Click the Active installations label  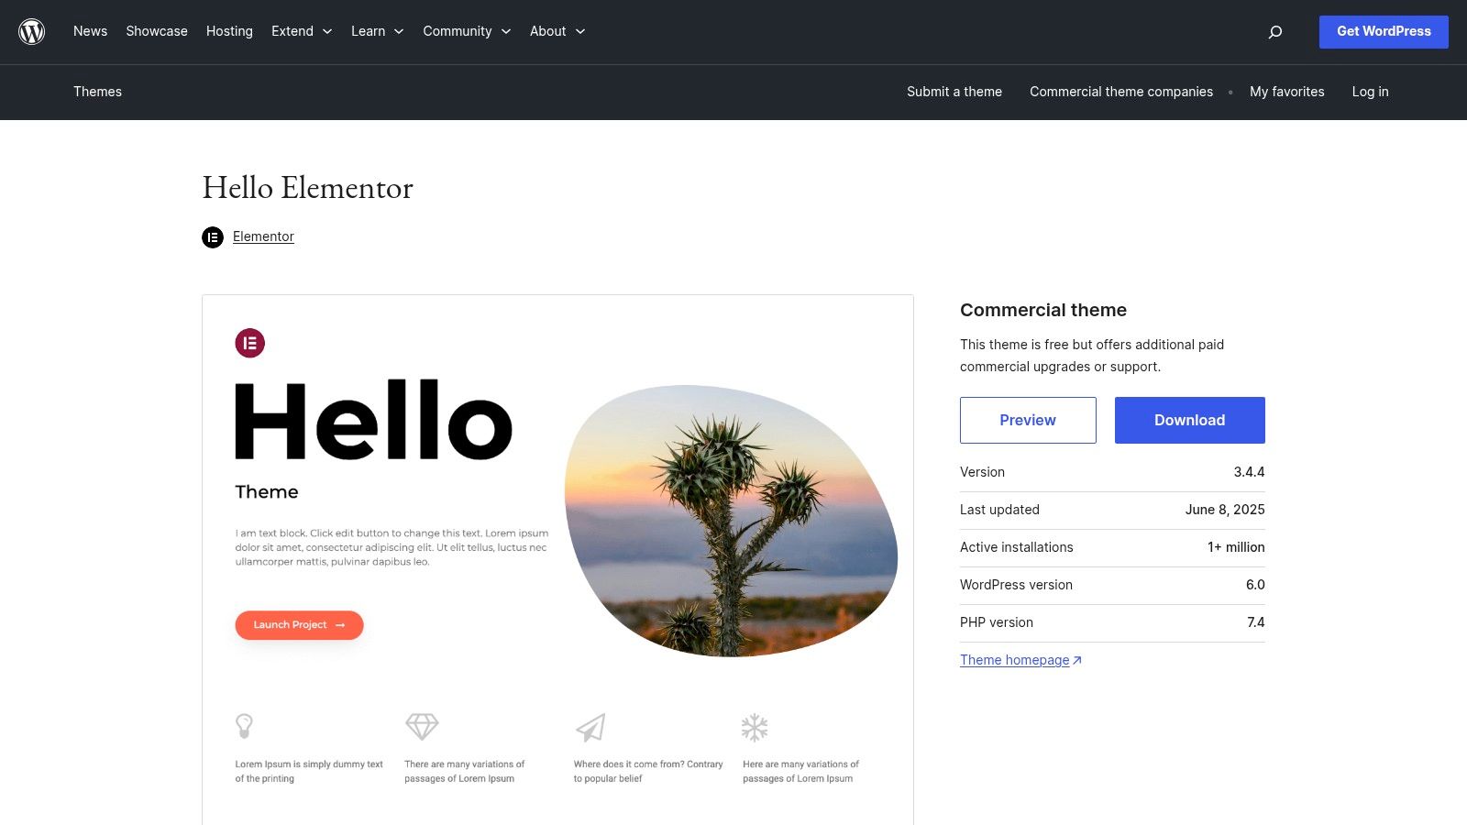click(1016, 547)
